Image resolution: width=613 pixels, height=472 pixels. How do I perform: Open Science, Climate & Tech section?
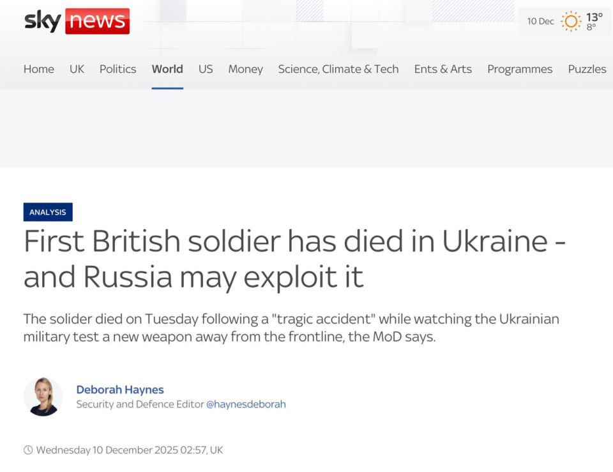338,69
